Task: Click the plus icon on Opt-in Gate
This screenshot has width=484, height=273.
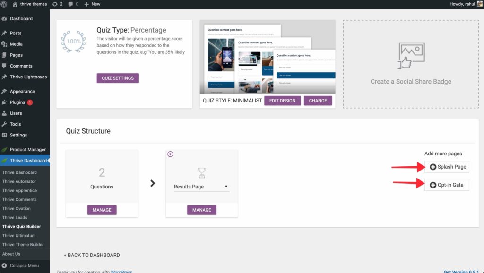Action: coord(433,185)
